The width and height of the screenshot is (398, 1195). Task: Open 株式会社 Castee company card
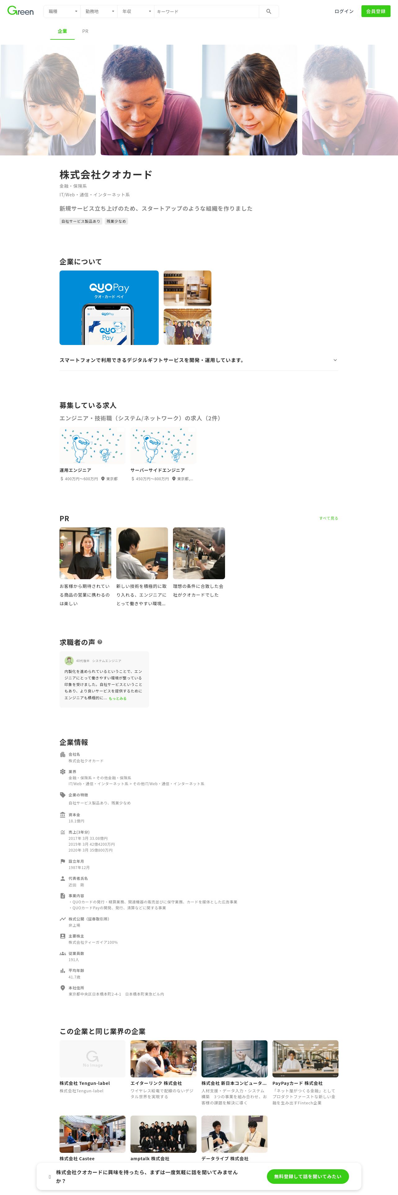(92, 1139)
